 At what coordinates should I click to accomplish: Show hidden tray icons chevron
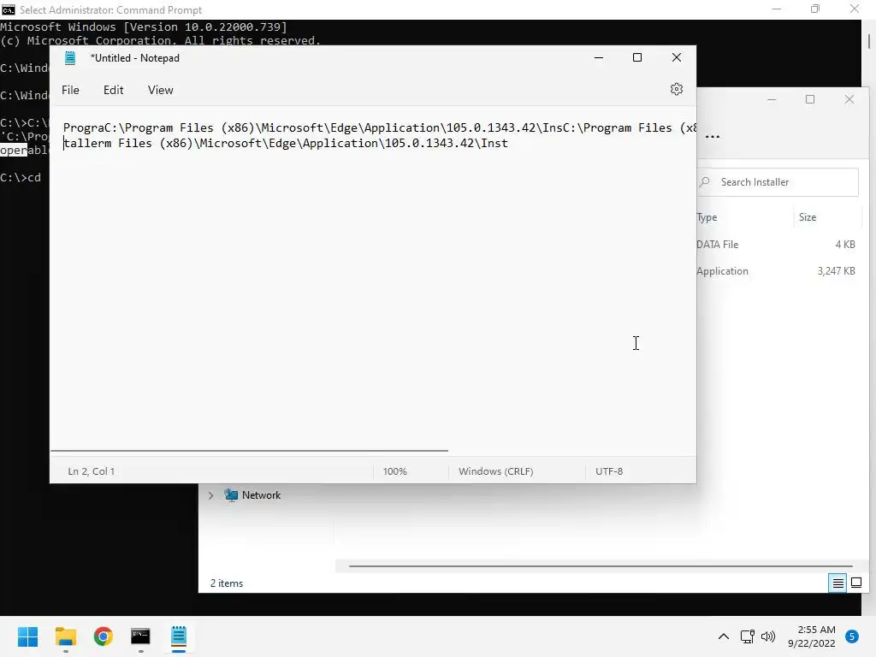[723, 636]
